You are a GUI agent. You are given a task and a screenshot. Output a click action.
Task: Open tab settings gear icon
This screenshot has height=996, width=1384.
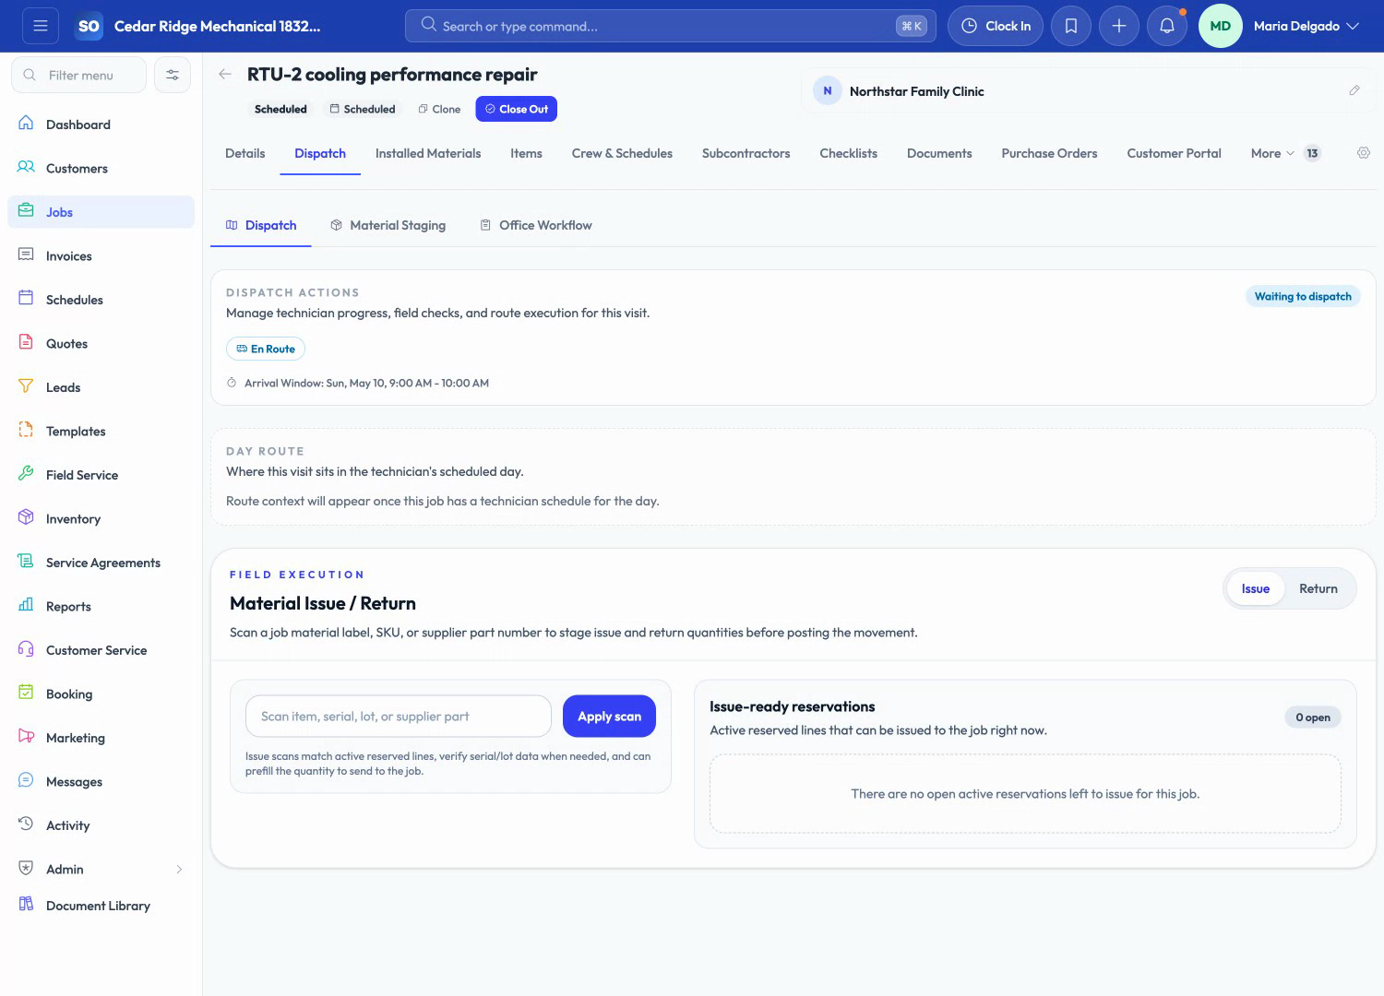click(x=1364, y=153)
